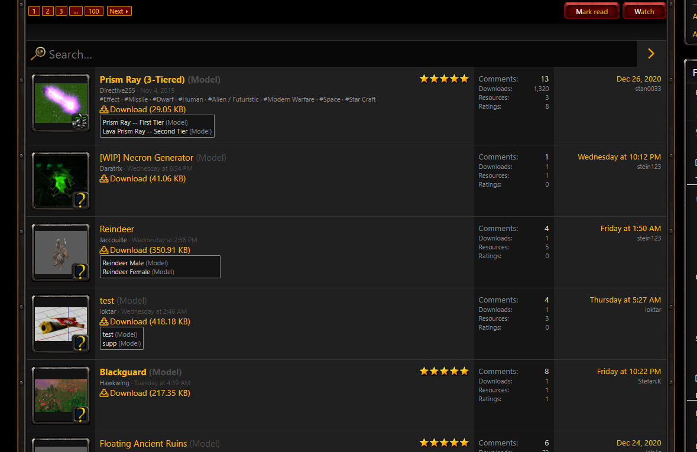Filter by #Space tag
Viewport: 697px width, 452px height.
click(330, 99)
